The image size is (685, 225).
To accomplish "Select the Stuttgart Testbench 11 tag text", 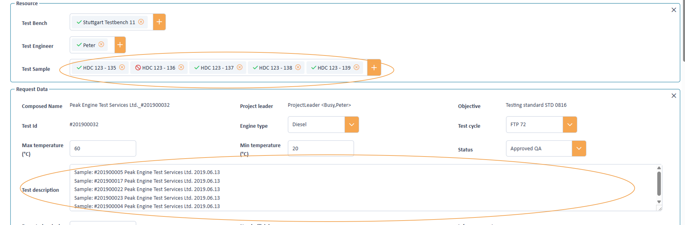I will click(109, 22).
